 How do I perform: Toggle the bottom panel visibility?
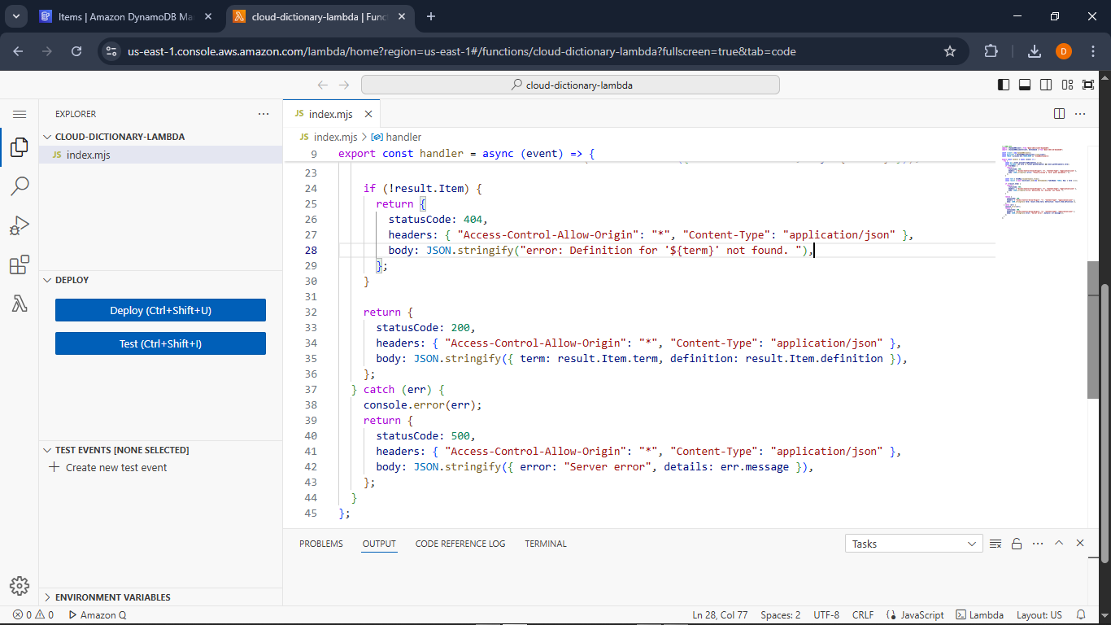1025,84
